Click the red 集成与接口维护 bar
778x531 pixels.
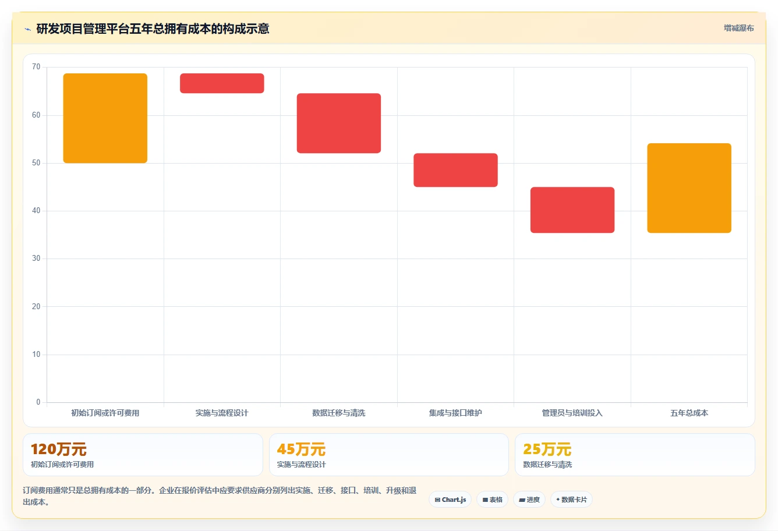click(455, 170)
